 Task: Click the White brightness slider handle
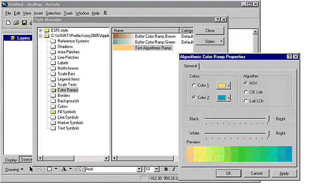pos(268,134)
